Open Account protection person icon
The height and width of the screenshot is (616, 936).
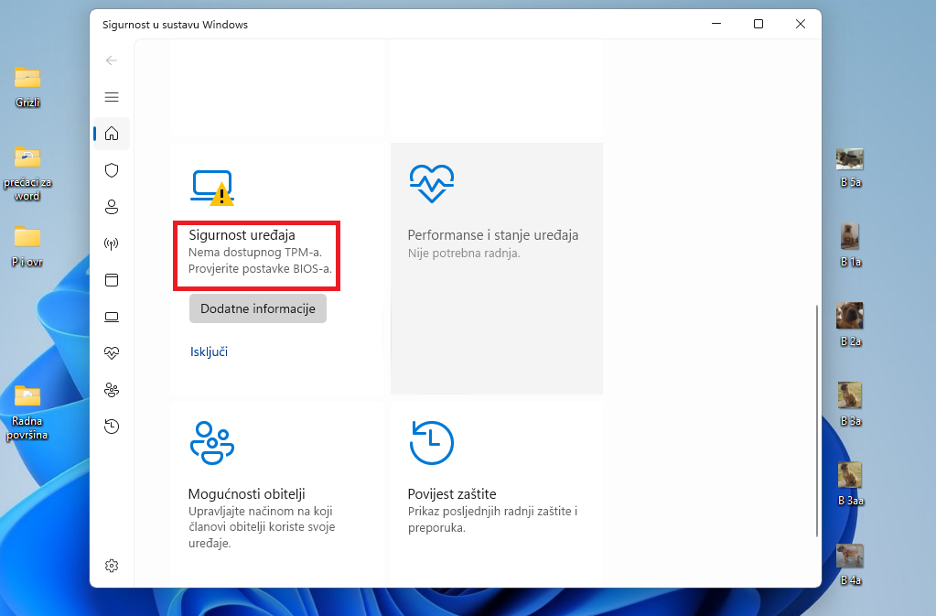click(112, 207)
